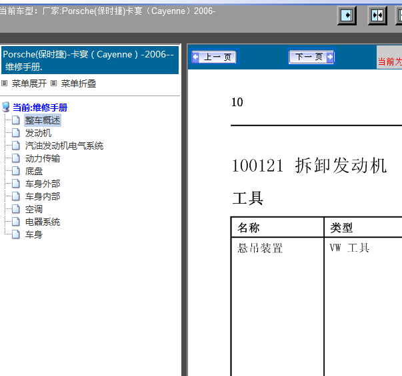Viewport: 402px width, 376px height.
Task: Click document icon next to 汽油发动机电气系统
Action: pyautogui.click(x=15, y=146)
